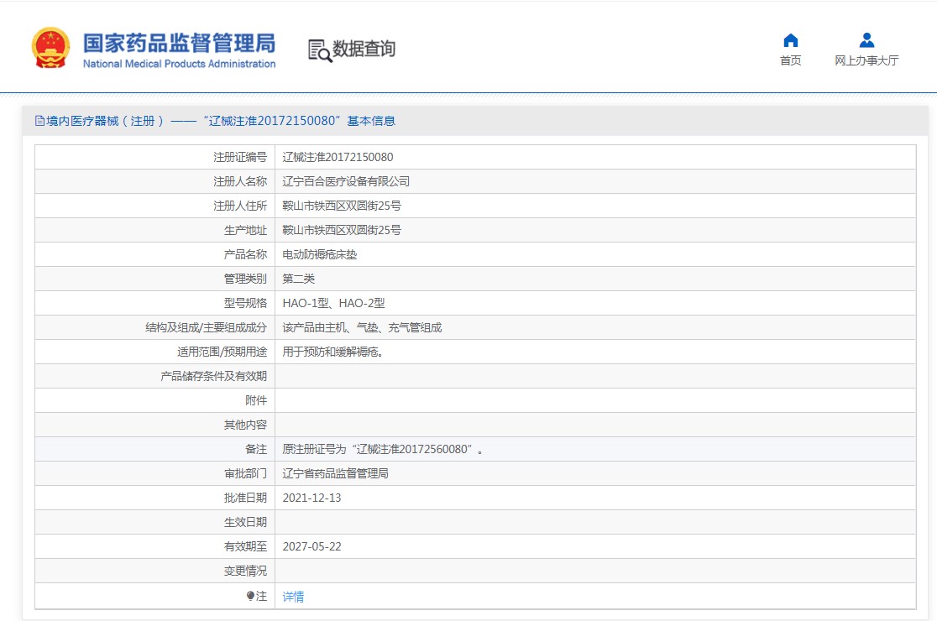
Task: Click composition text 该产品由主机、气垫、充气管组成
Action: [362, 328]
